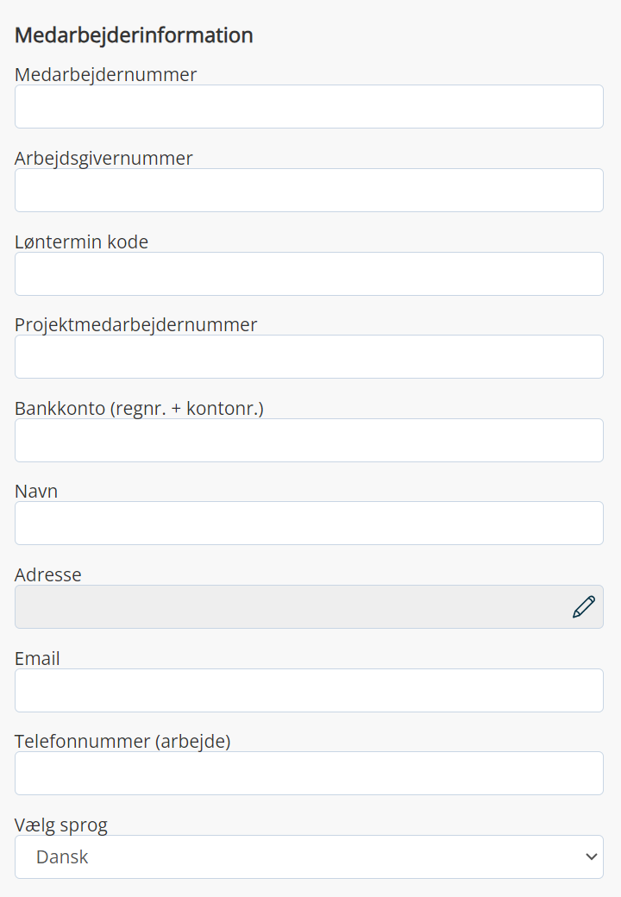
Task: Click the Medarbejdernummer label text
Action: (x=106, y=75)
